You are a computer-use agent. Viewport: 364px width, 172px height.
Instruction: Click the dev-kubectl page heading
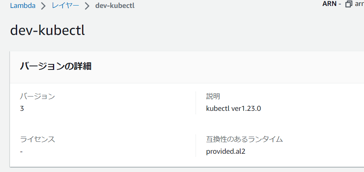click(x=47, y=31)
